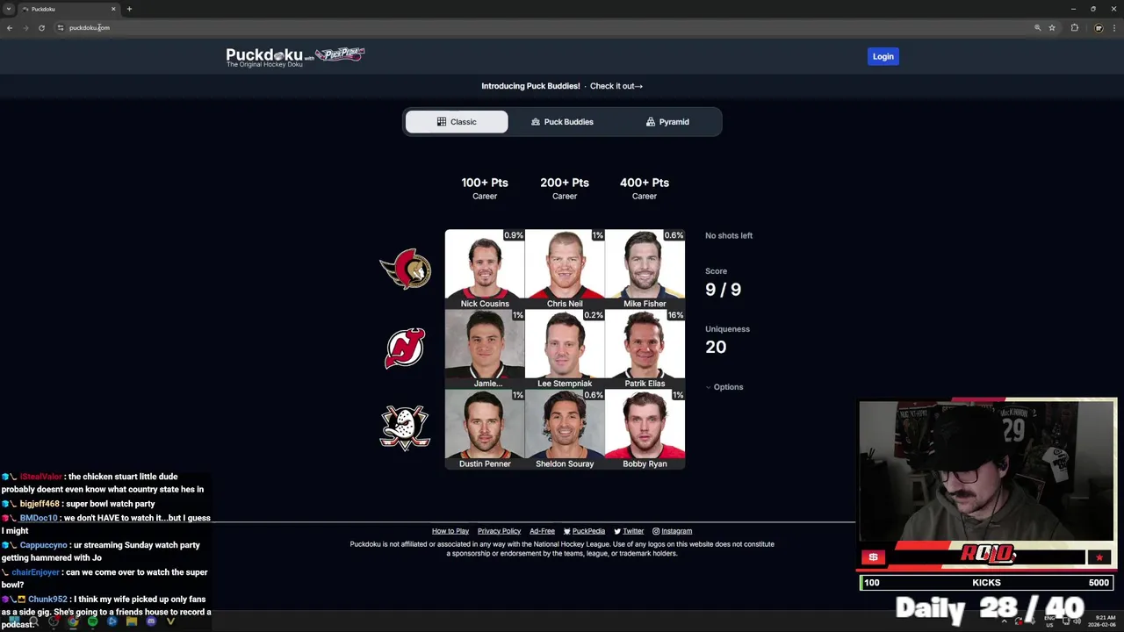The image size is (1124, 632).
Task: Open the tab search dropdown arrow
Action: coord(9,9)
